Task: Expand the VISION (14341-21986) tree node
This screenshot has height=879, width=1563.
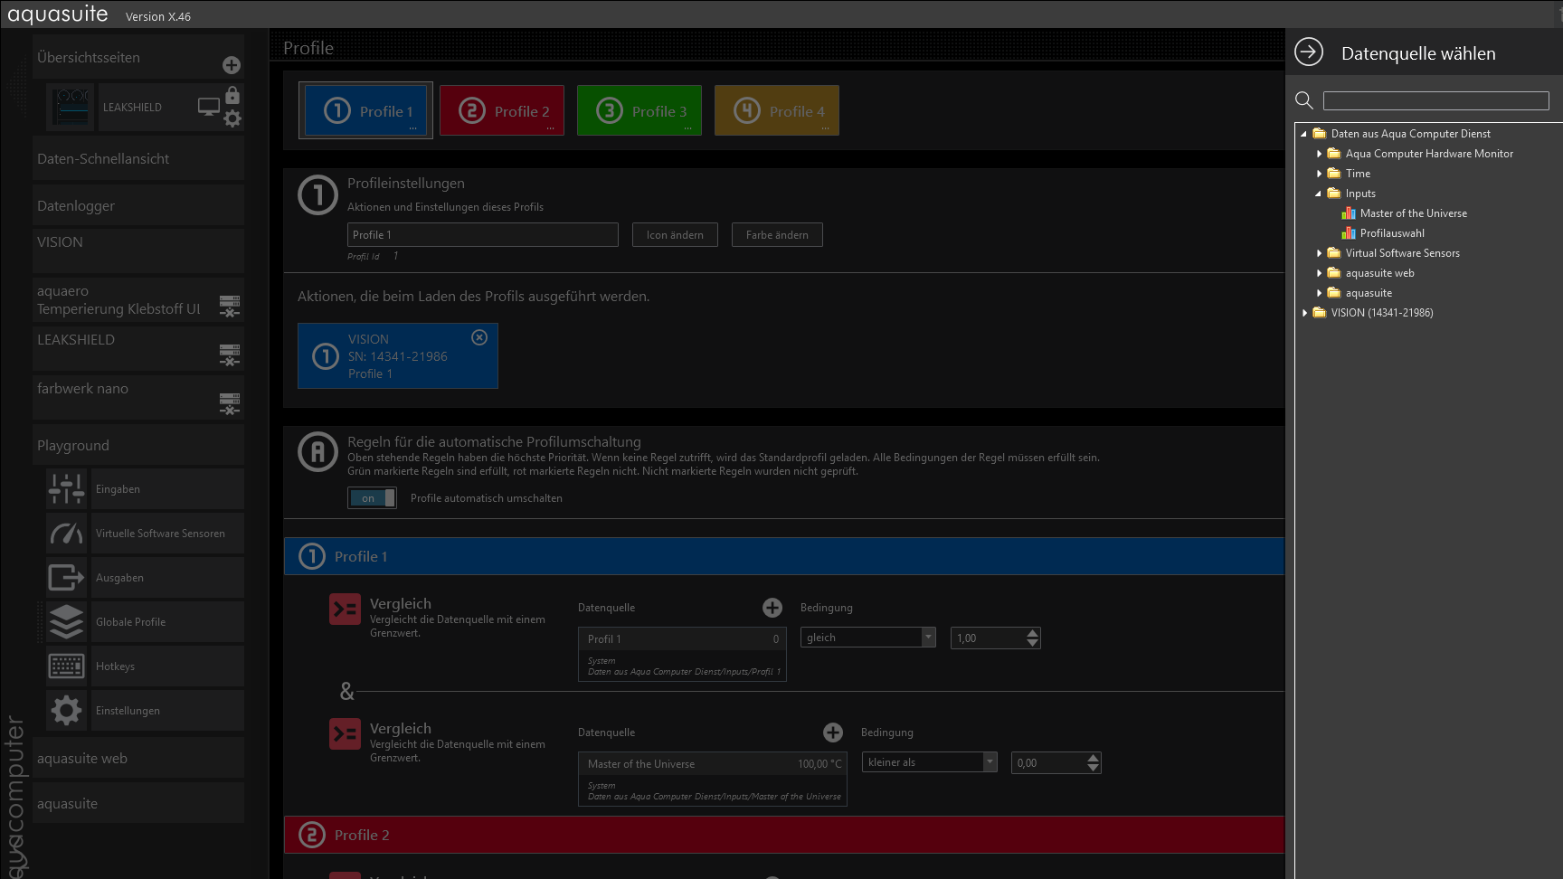Action: [1304, 313]
